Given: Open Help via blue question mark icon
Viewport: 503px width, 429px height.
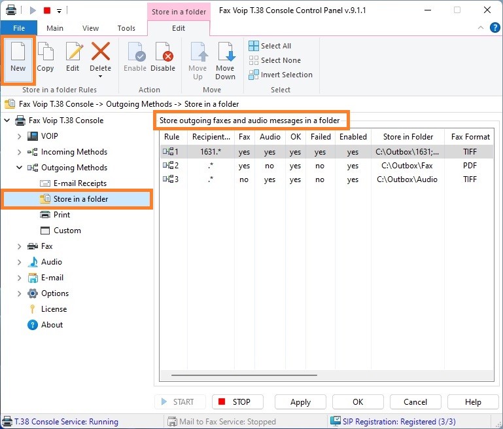Looking at the screenshot, I should pyautogui.click(x=495, y=28).
